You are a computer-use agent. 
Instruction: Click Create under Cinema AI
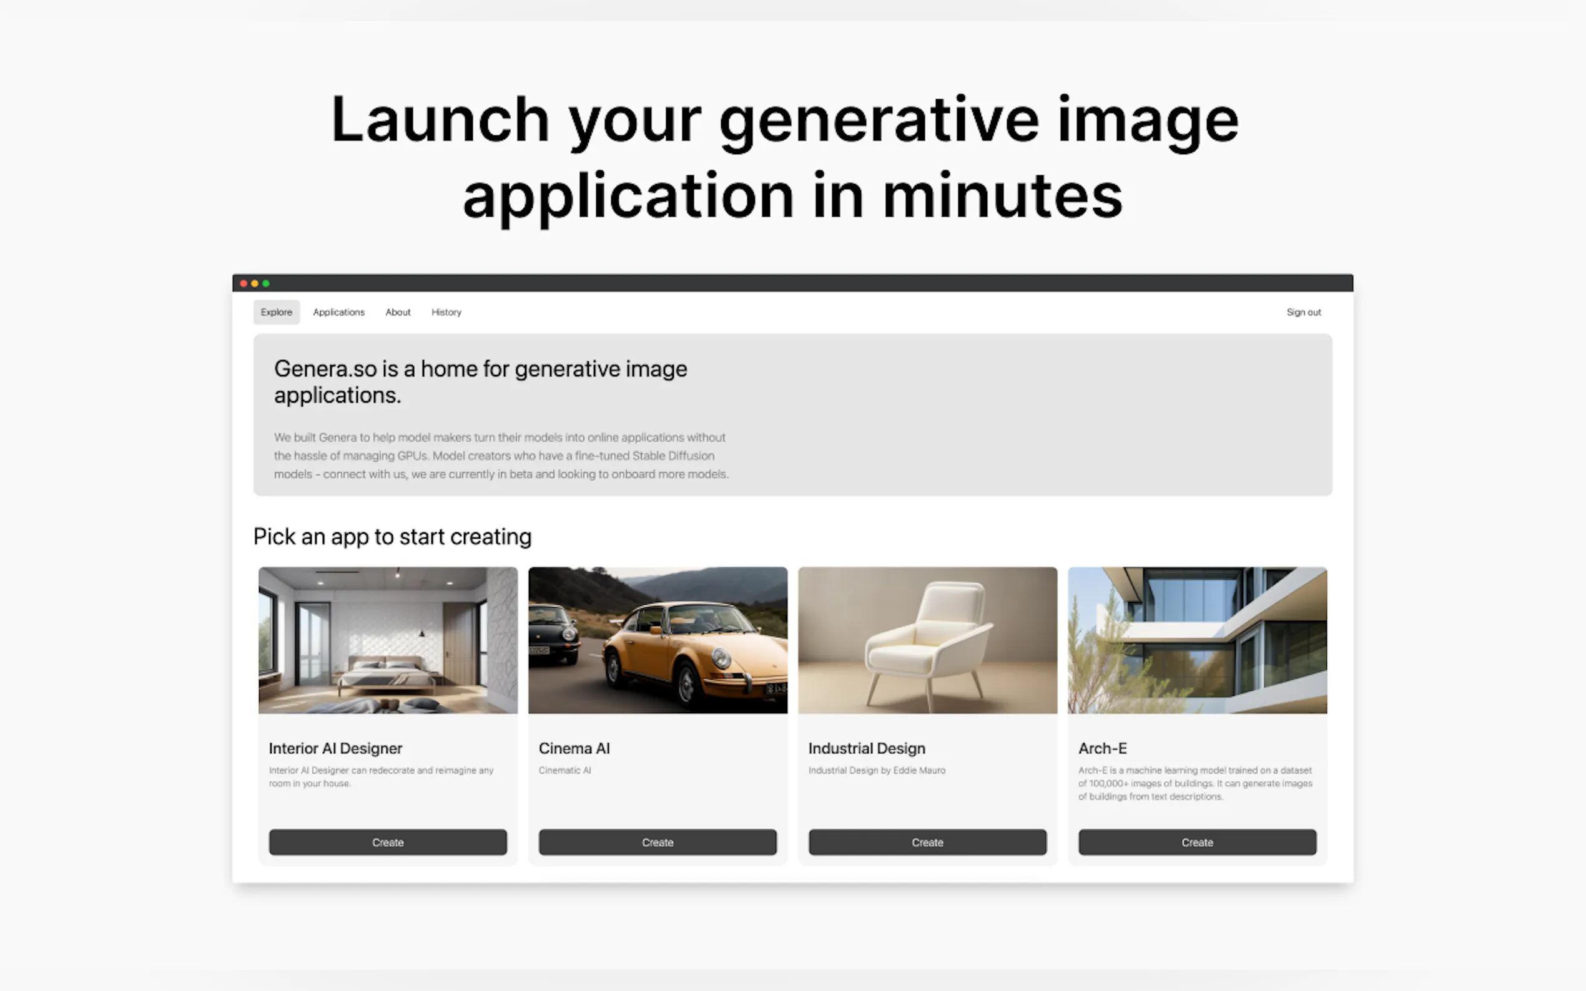pyautogui.click(x=657, y=842)
